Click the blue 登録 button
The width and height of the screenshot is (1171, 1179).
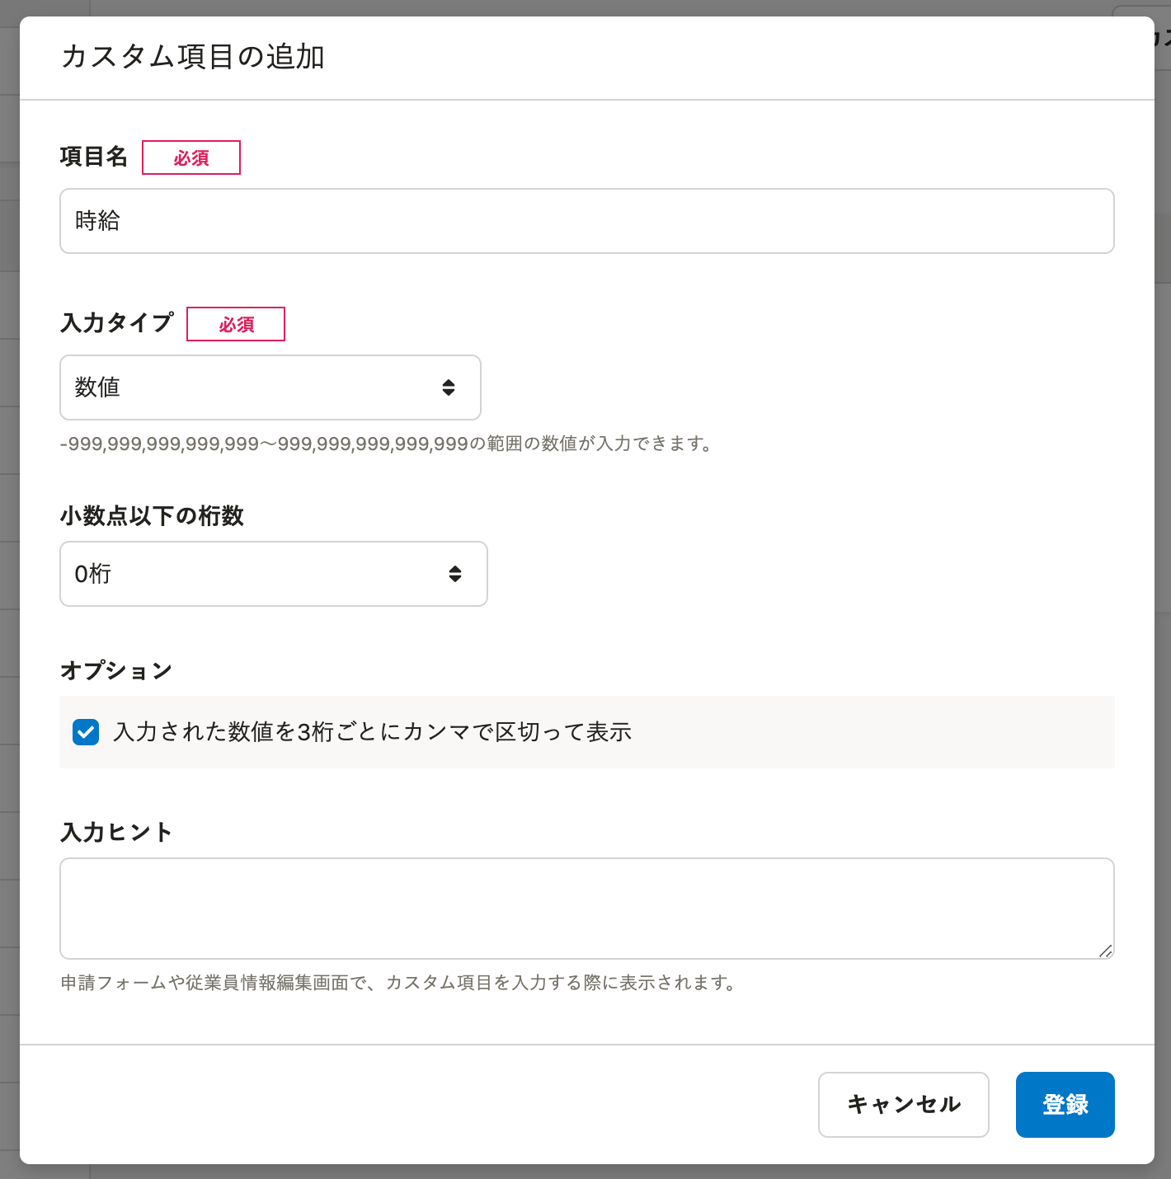pos(1065,1105)
